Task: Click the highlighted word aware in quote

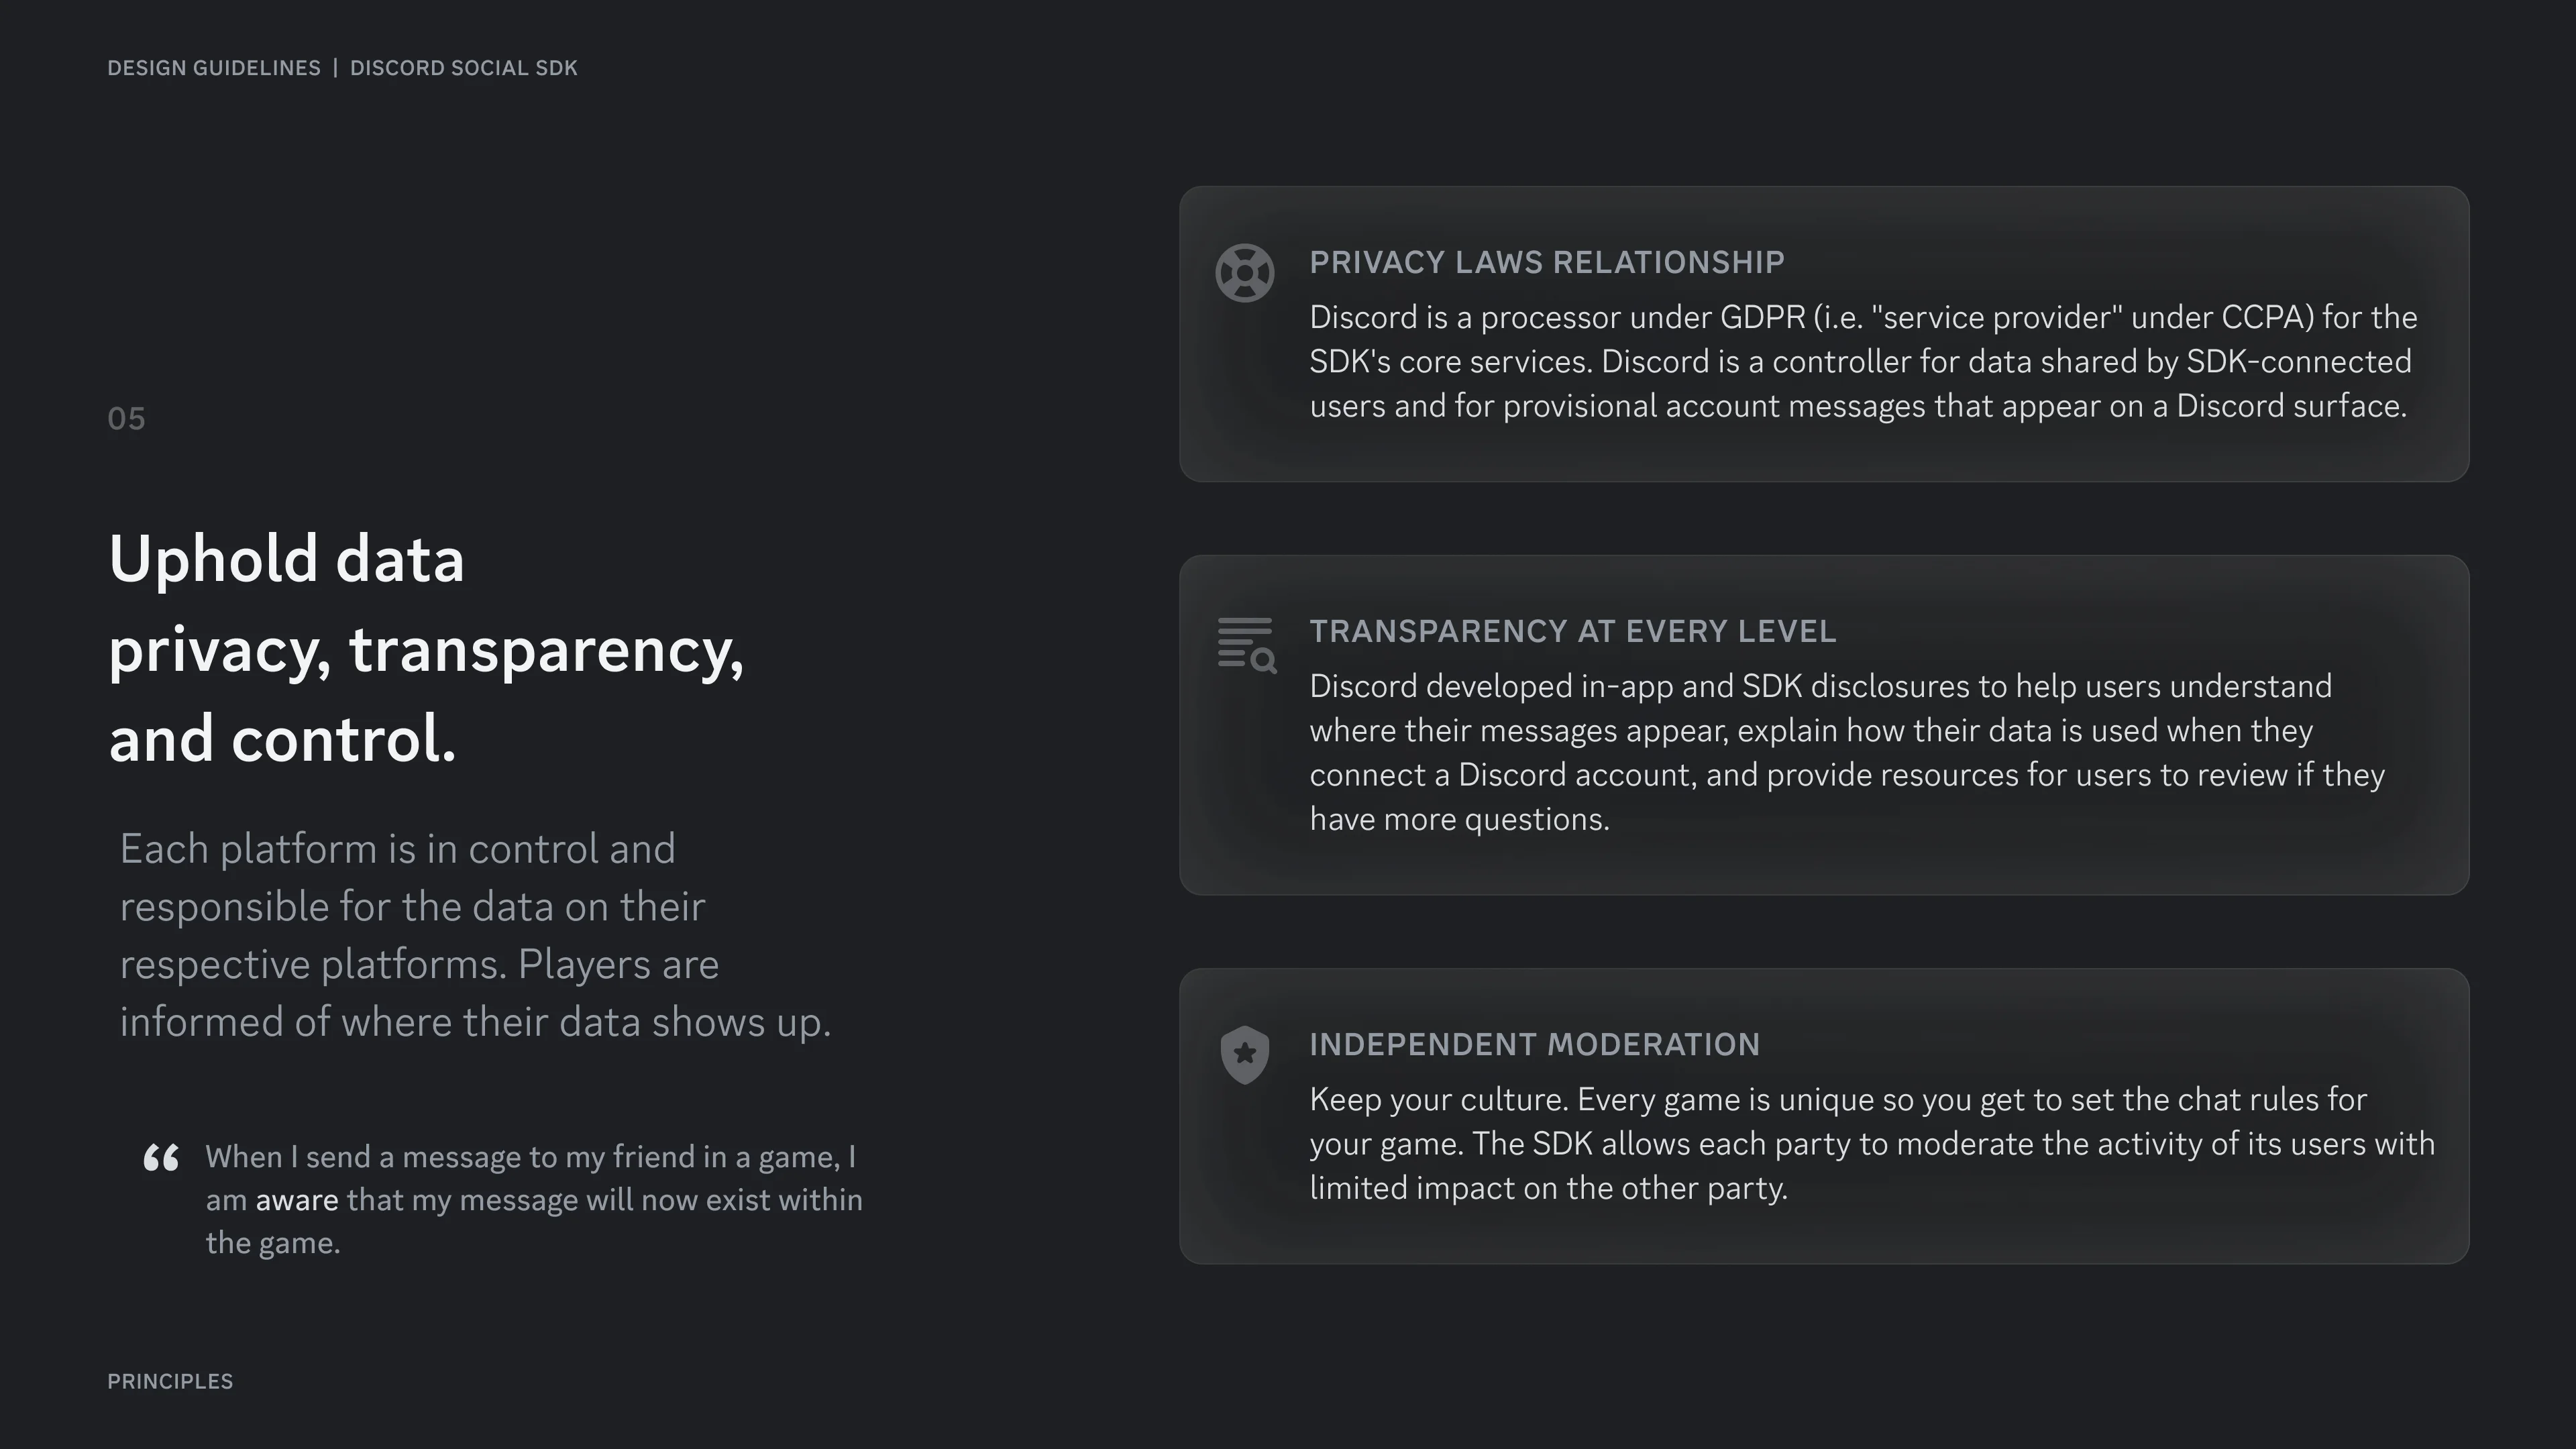Action: pos(297,1200)
